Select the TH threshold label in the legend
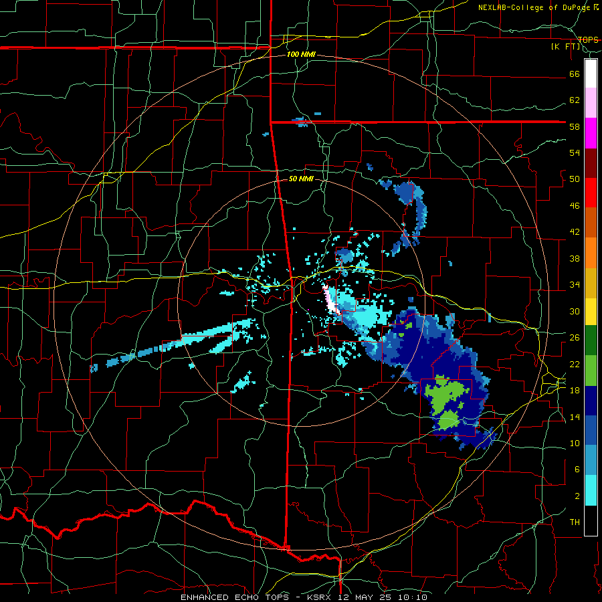 coord(575,522)
